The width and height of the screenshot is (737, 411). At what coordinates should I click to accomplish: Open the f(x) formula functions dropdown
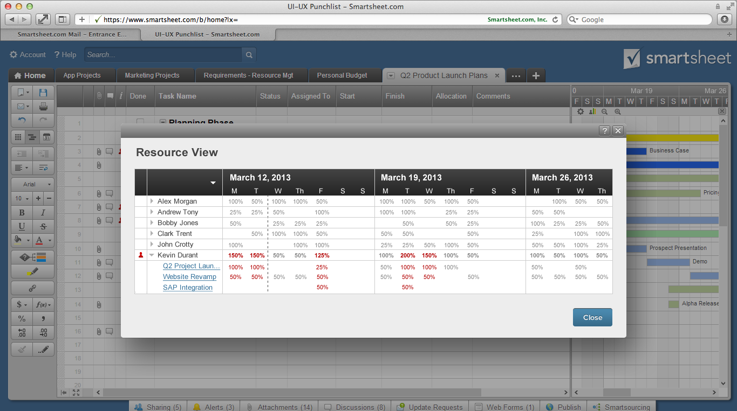point(44,305)
